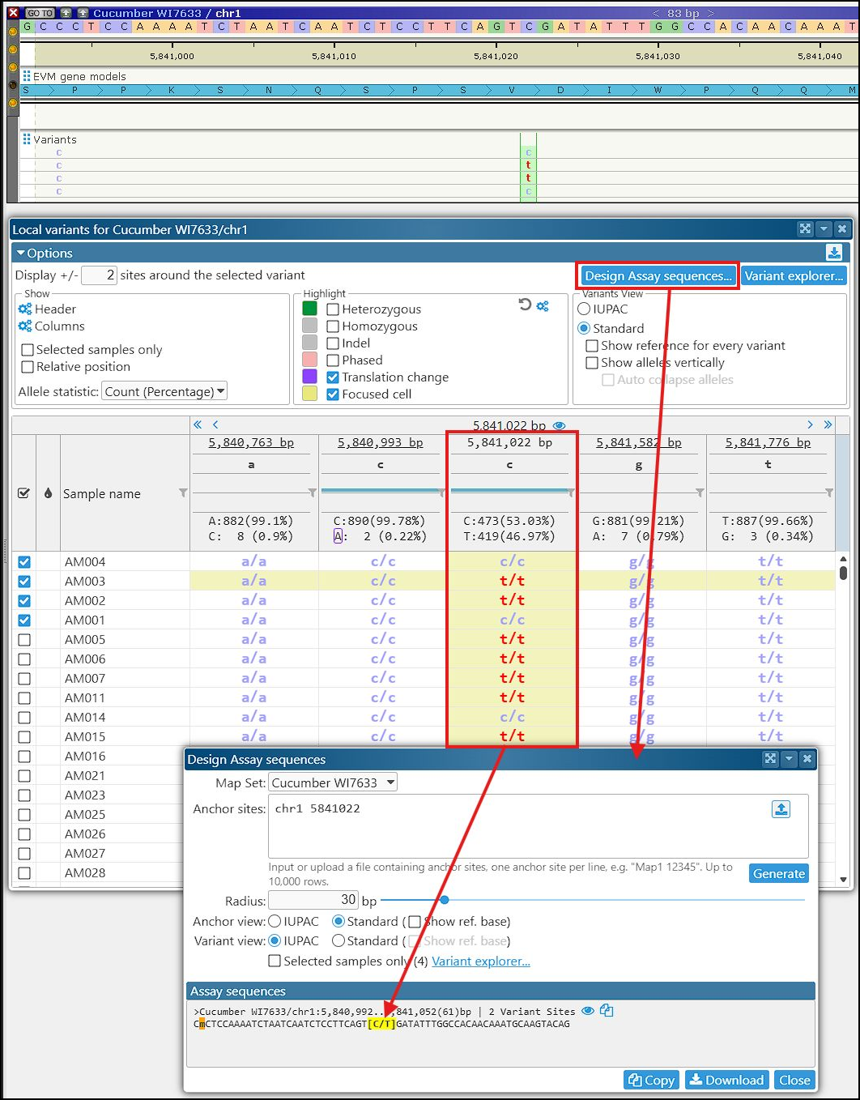860x1100 pixels.
Task: Toggle eye icon next to 5,841,022 bp
Action: pos(559,425)
